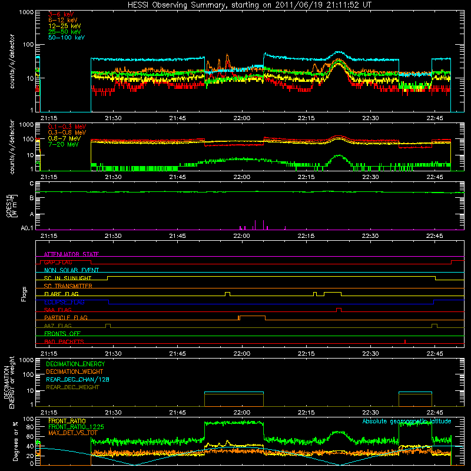Click the MAX_DET_VS_TOT legend label
This screenshot has height=471, width=471.
tap(73, 433)
